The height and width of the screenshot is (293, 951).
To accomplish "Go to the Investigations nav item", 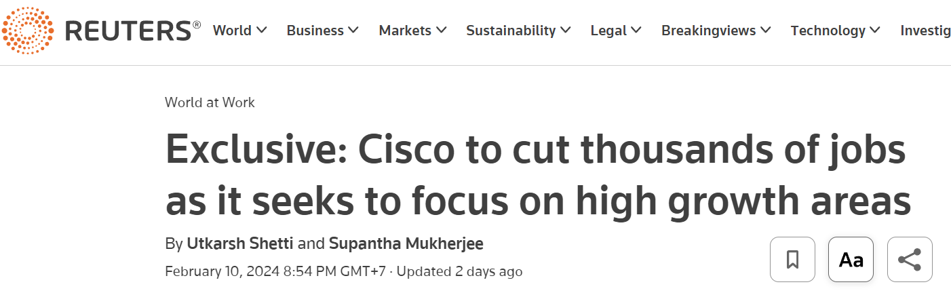I will 927,31.
